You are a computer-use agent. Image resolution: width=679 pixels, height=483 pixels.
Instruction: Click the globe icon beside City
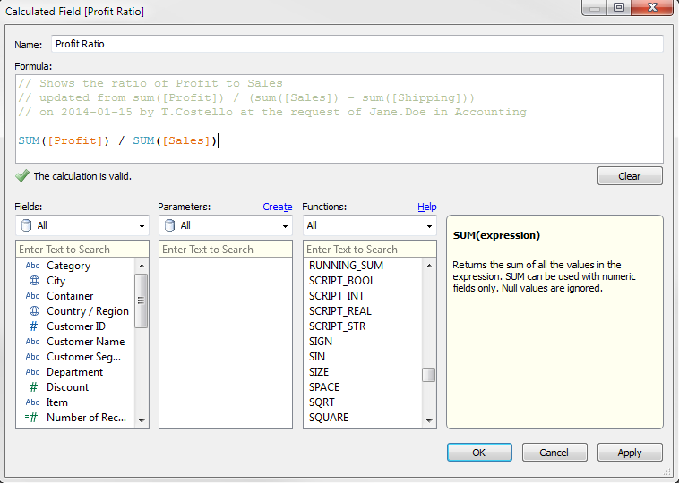click(x=34, y=281)
